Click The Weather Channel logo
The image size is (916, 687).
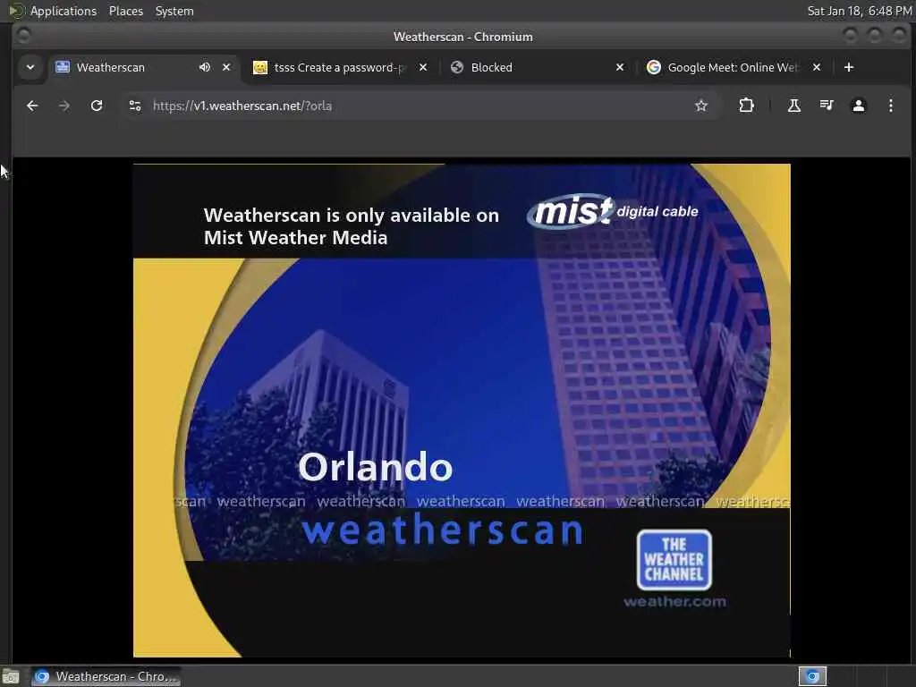pyautogui.click(x=674, y=560)
